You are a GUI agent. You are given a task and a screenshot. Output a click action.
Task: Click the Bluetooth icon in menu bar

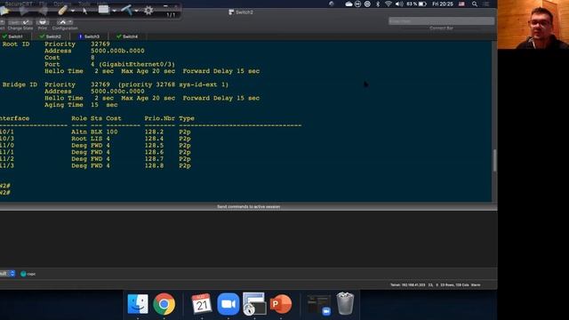[x=378, y=4]
